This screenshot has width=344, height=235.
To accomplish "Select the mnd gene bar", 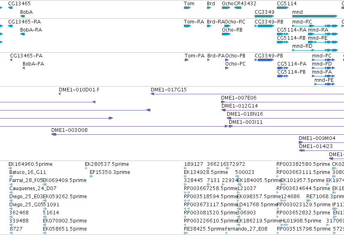I will click(x=315, y=16).
